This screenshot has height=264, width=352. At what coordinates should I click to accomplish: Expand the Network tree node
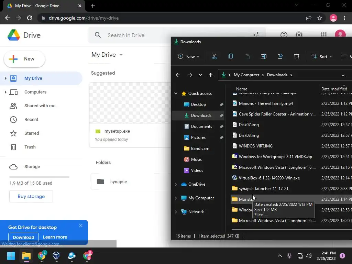pyautogui.click(x=176, y=212)
